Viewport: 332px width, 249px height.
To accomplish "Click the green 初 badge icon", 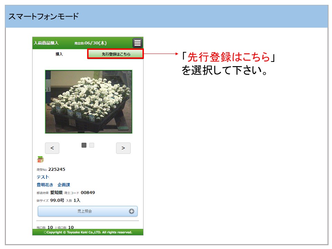I will click(x=40, y=160).
